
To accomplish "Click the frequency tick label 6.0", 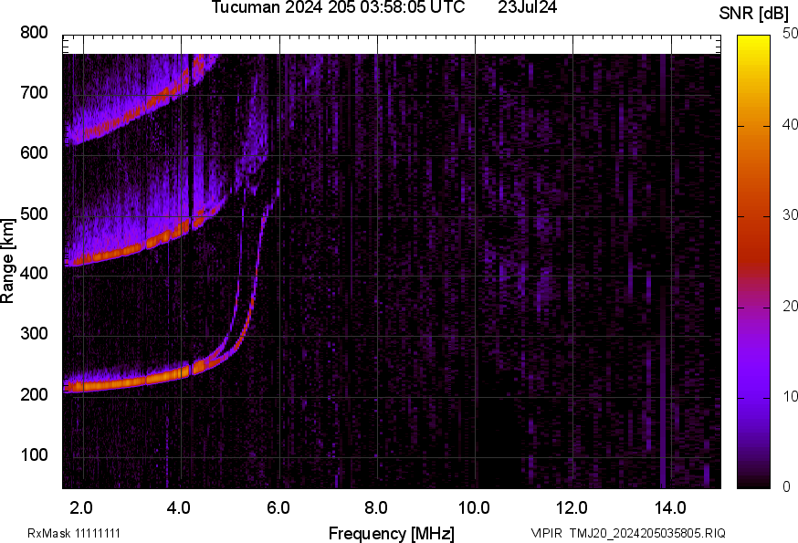I will pyautogui.click(x=278, y=508).
